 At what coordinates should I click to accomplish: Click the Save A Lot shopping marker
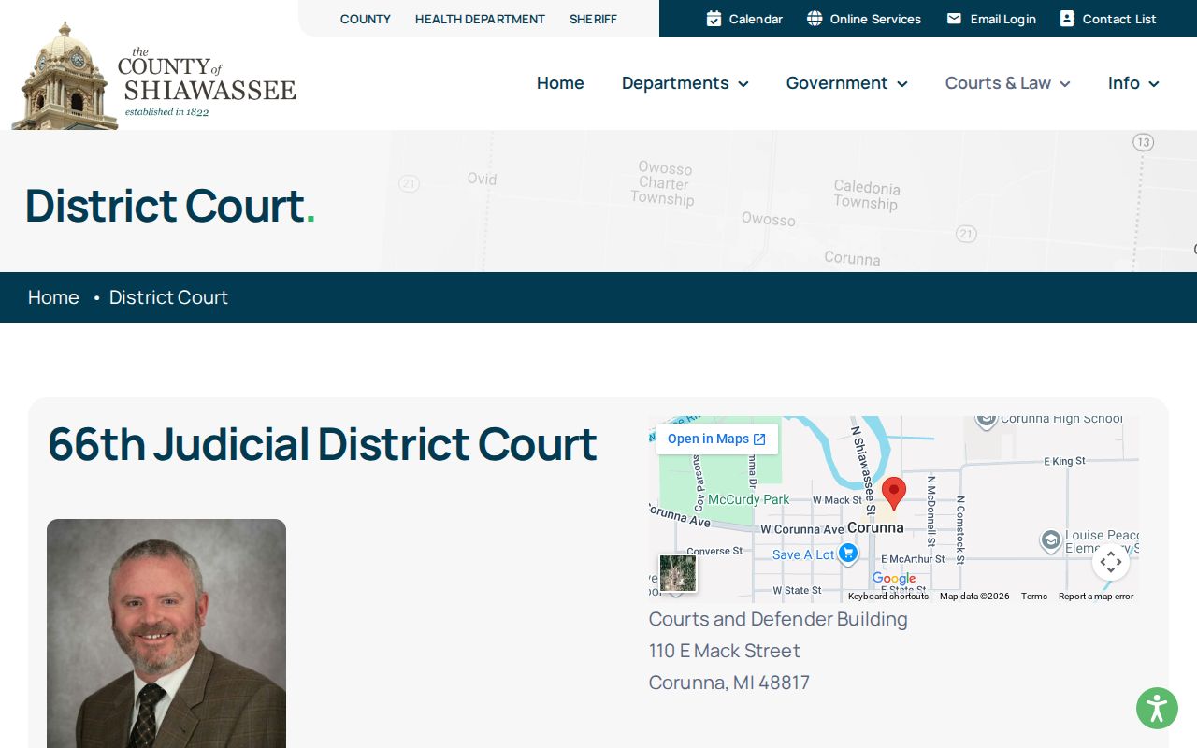coord(847,554)
